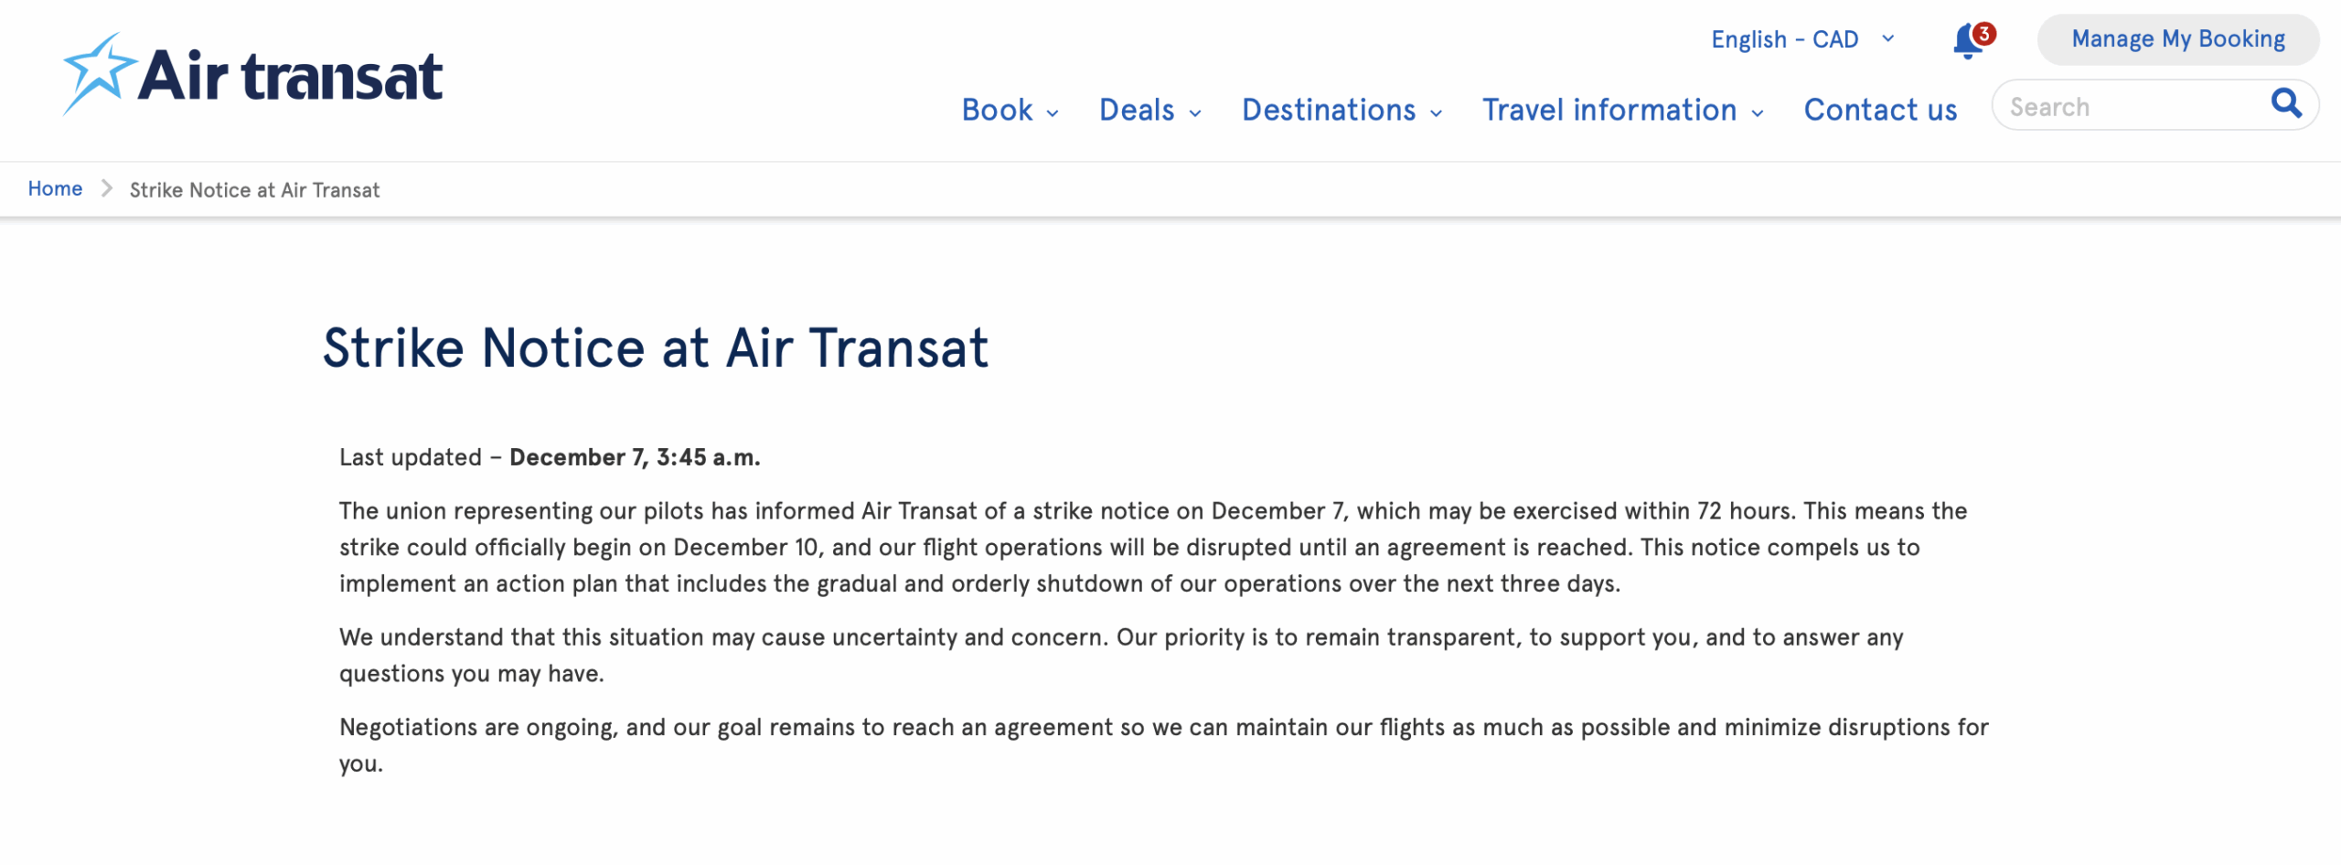The image size is (2341, 865).
Task: Click the Manage My Booking button
Action: 2177,38
